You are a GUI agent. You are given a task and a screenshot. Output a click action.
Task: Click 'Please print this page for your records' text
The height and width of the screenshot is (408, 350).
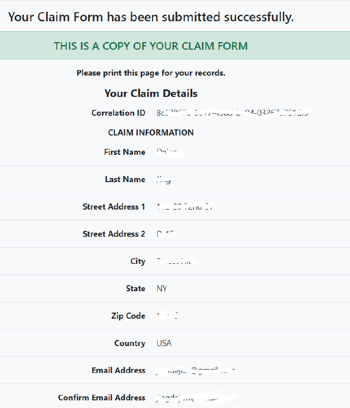(151, 73)
